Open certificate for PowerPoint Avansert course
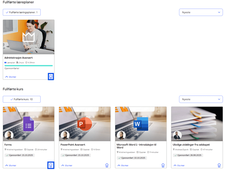226x170 pixels. pyautogui.click(x=107, y=165)
